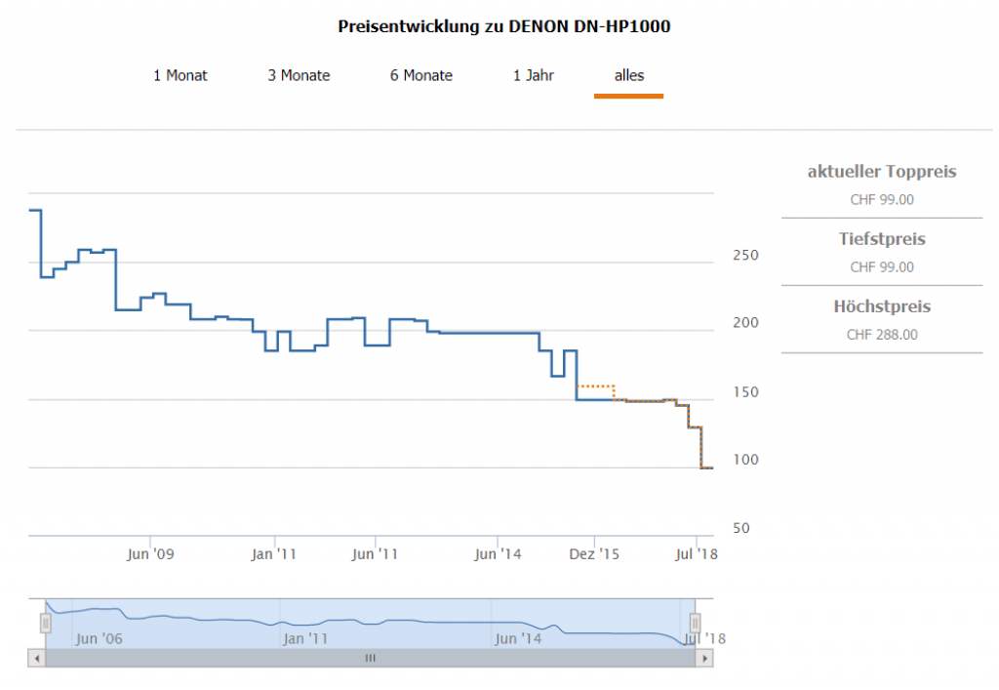Click the 'CHF 288.00' highest price value
Screen dimensions: 999x690
point(882,335)
